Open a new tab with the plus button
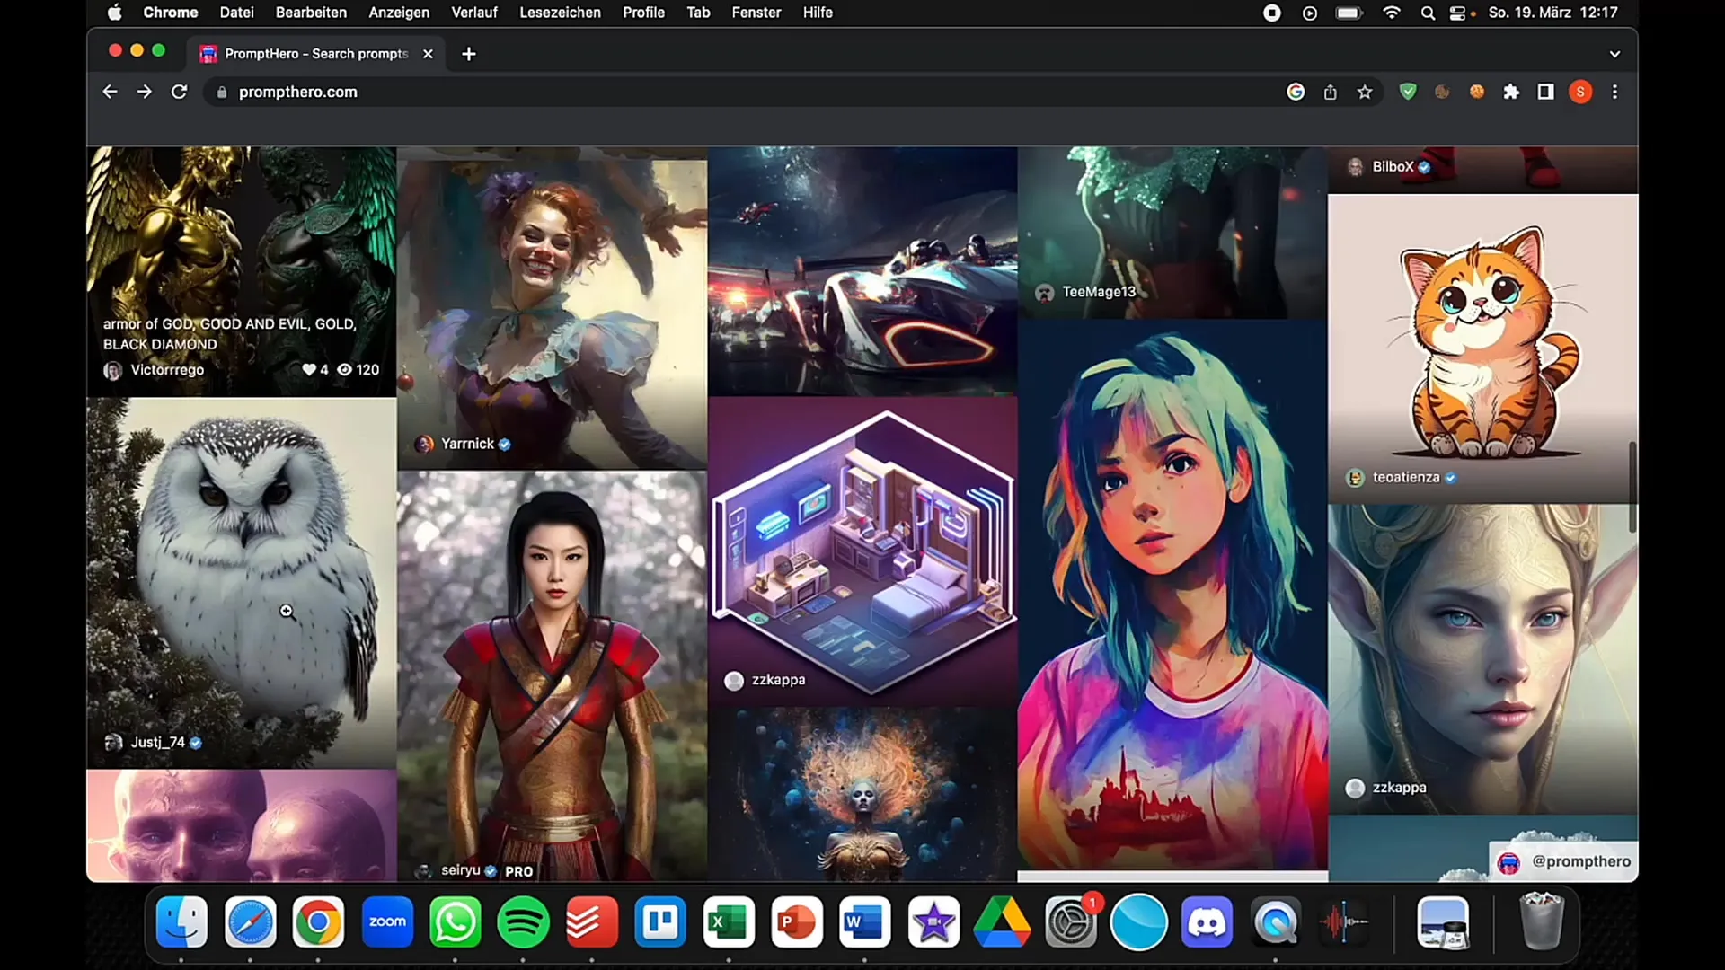The width and height of the screenshot is (1725, 970). [469, 54]
